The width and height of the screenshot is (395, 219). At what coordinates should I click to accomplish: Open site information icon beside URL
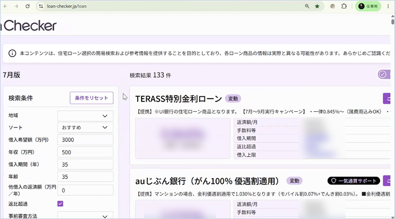pos(41,6)
